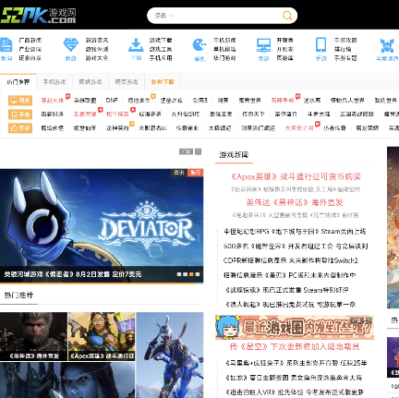Click the orange magnifier search icon

pyautogui.click(x=287, y=16)
